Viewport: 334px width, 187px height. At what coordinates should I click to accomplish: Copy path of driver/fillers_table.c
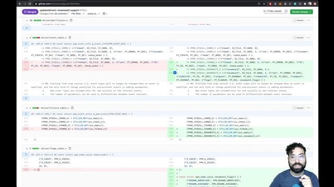click(72, 108)
